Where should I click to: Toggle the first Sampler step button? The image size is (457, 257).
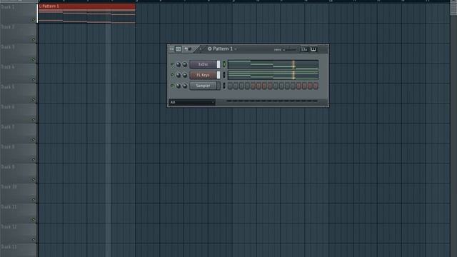pos(230,86)
